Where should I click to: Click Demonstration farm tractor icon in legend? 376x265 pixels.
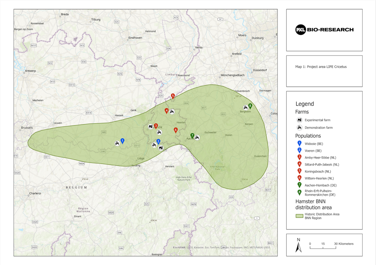point(299,127)
